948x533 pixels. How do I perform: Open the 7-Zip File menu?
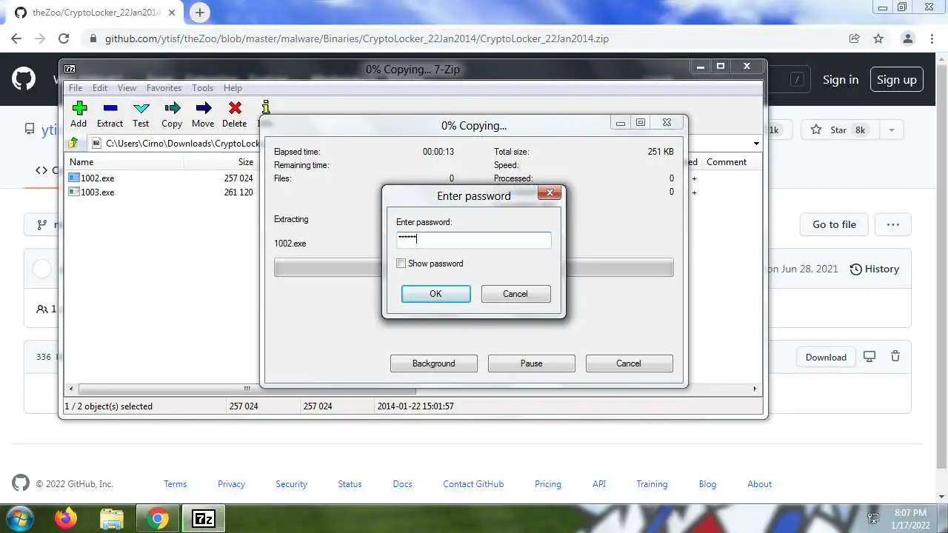pos(76,87)
